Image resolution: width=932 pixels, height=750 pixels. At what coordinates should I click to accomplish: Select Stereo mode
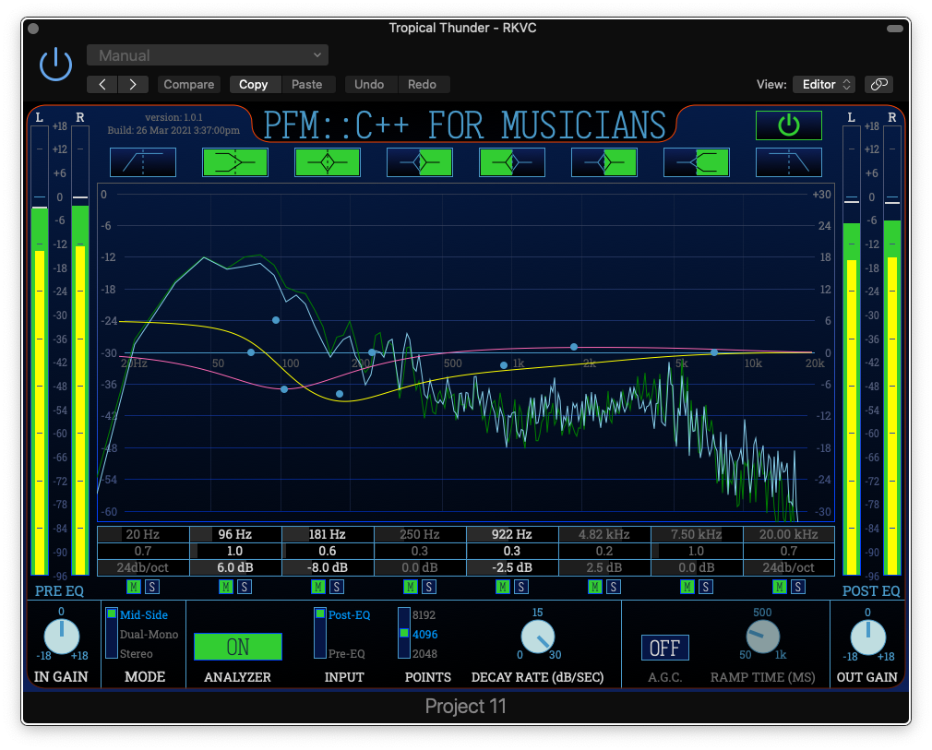tap(137, 654)
